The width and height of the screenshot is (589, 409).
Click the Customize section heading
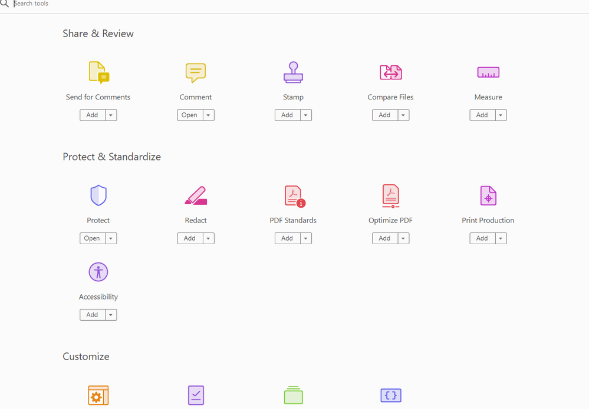point(86,357)
